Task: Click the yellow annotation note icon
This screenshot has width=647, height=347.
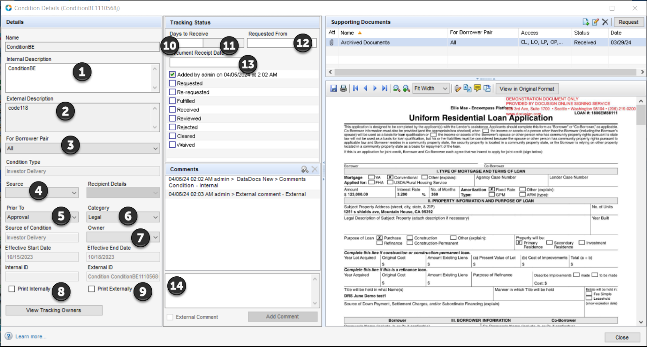Action: (477, 88)
